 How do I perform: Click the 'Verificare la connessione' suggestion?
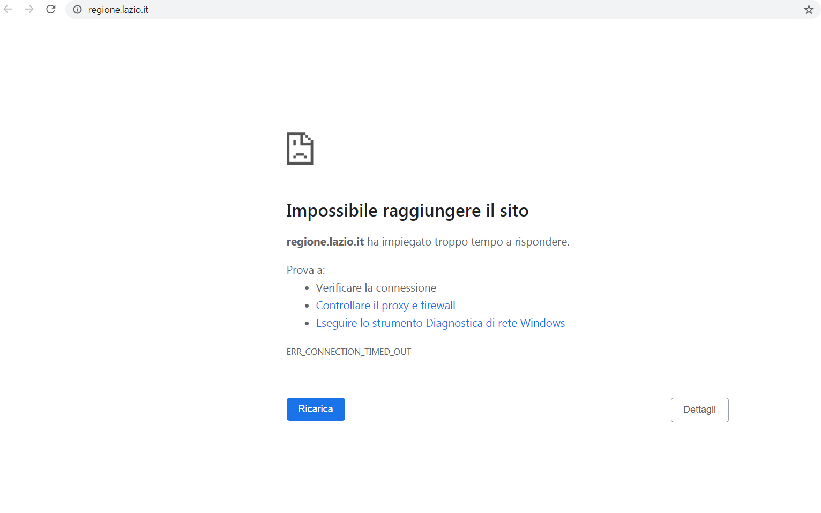point(376,288)
